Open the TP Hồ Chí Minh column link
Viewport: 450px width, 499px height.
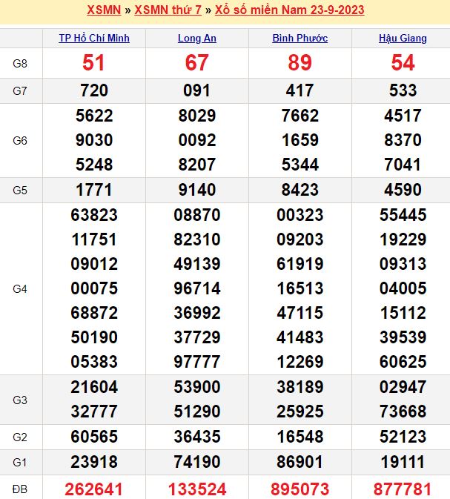pos(94,39)
